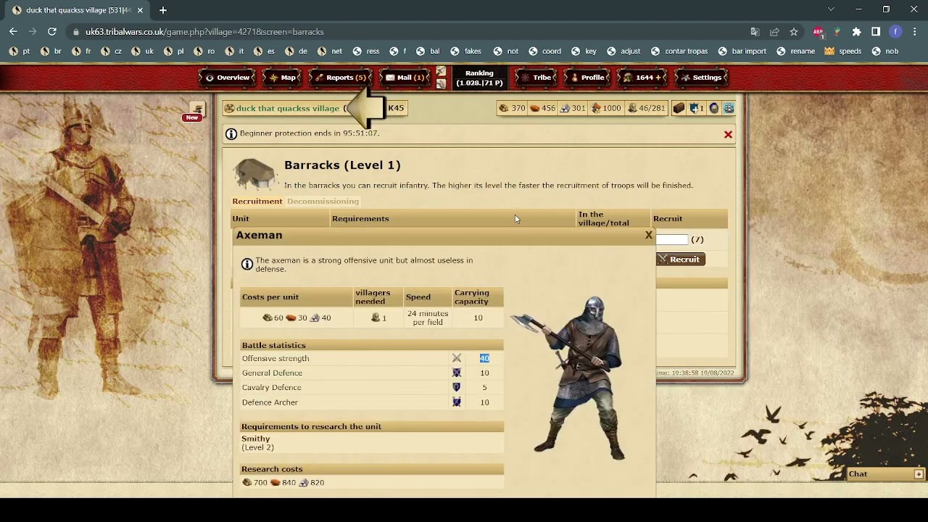Click the warehouse capacity icon (1000)
This screenshot has height=522, width=928.
click(x=596, y=108)
